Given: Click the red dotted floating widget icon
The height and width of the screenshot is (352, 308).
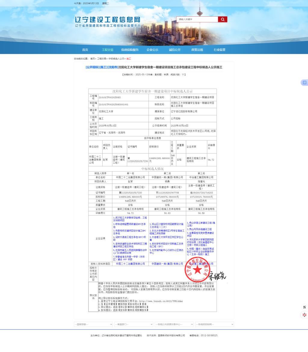Looking at the screenshot, I should [304, 315].
